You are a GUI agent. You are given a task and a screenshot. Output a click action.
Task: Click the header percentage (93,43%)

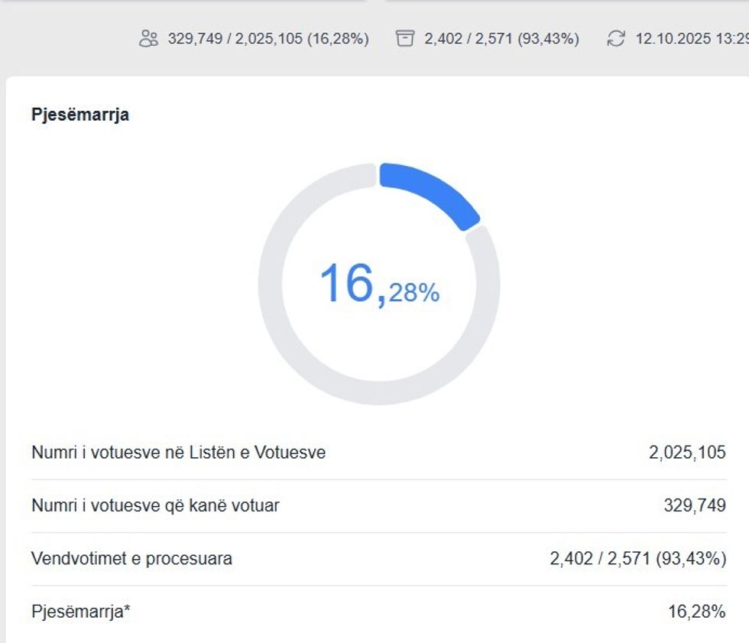[549, 39]
